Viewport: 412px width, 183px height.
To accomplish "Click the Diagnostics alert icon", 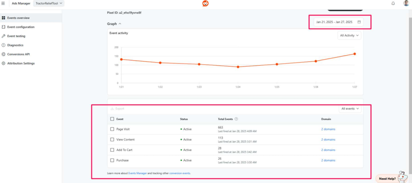I will click(3, 45).
